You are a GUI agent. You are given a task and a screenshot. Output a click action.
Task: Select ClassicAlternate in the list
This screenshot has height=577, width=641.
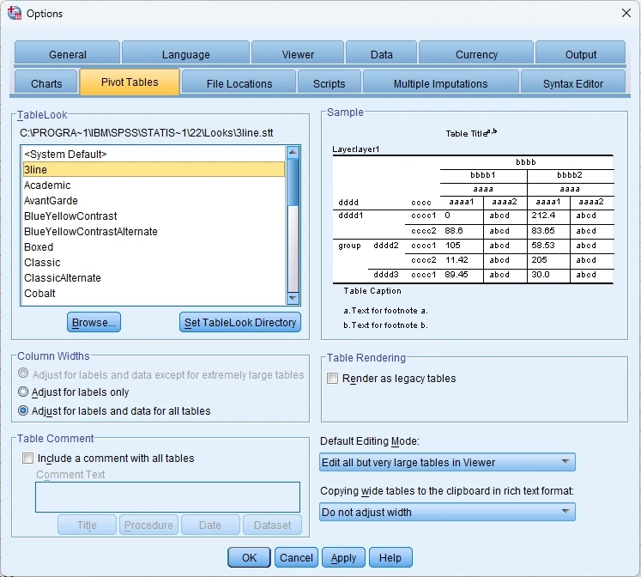[154, 277]
